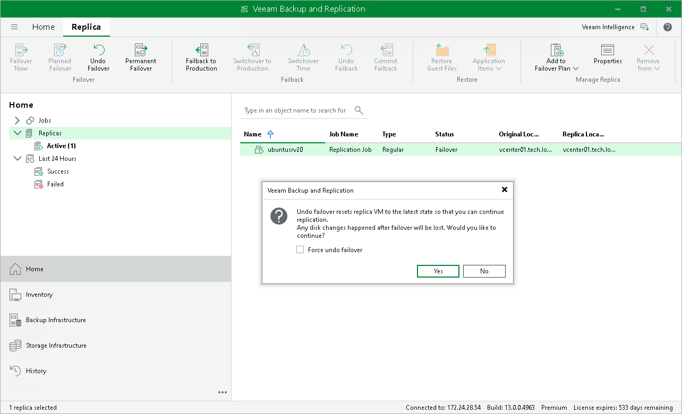Select the Active (1) replicas node

point(61,146)
